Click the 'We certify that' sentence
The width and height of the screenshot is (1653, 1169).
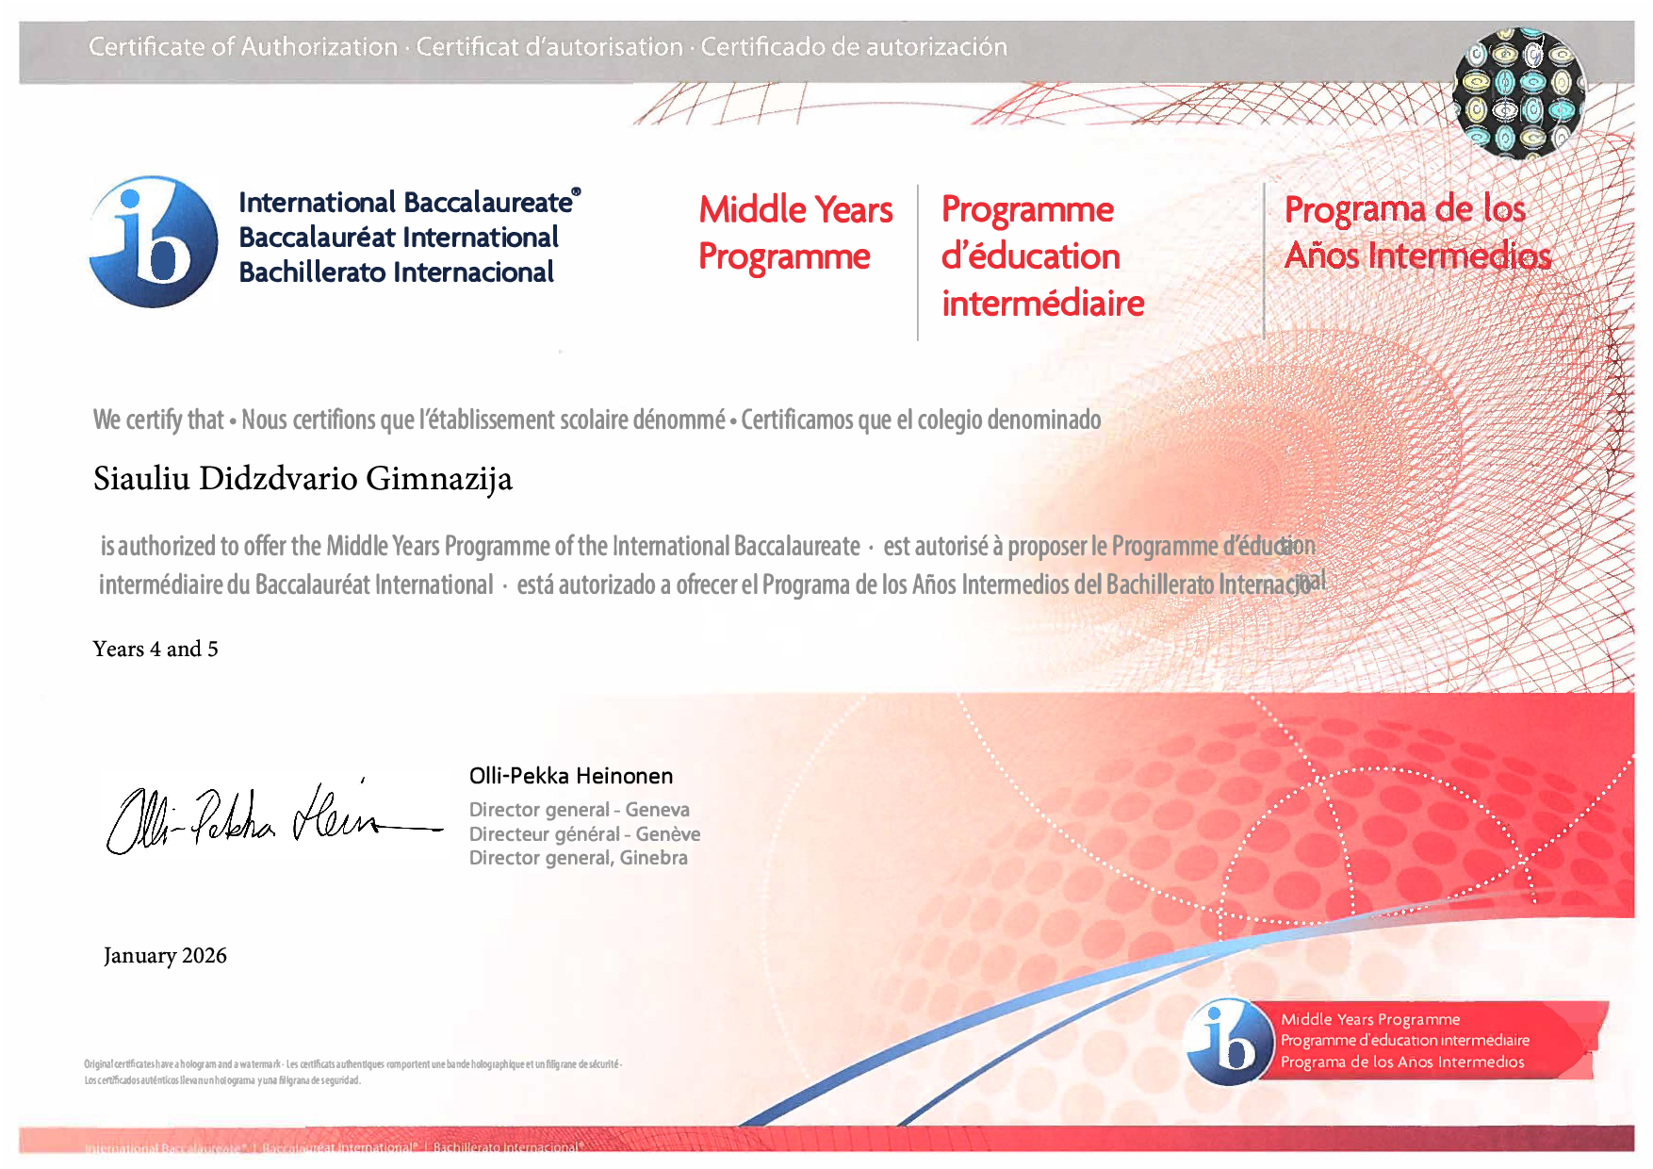point(158,420)
